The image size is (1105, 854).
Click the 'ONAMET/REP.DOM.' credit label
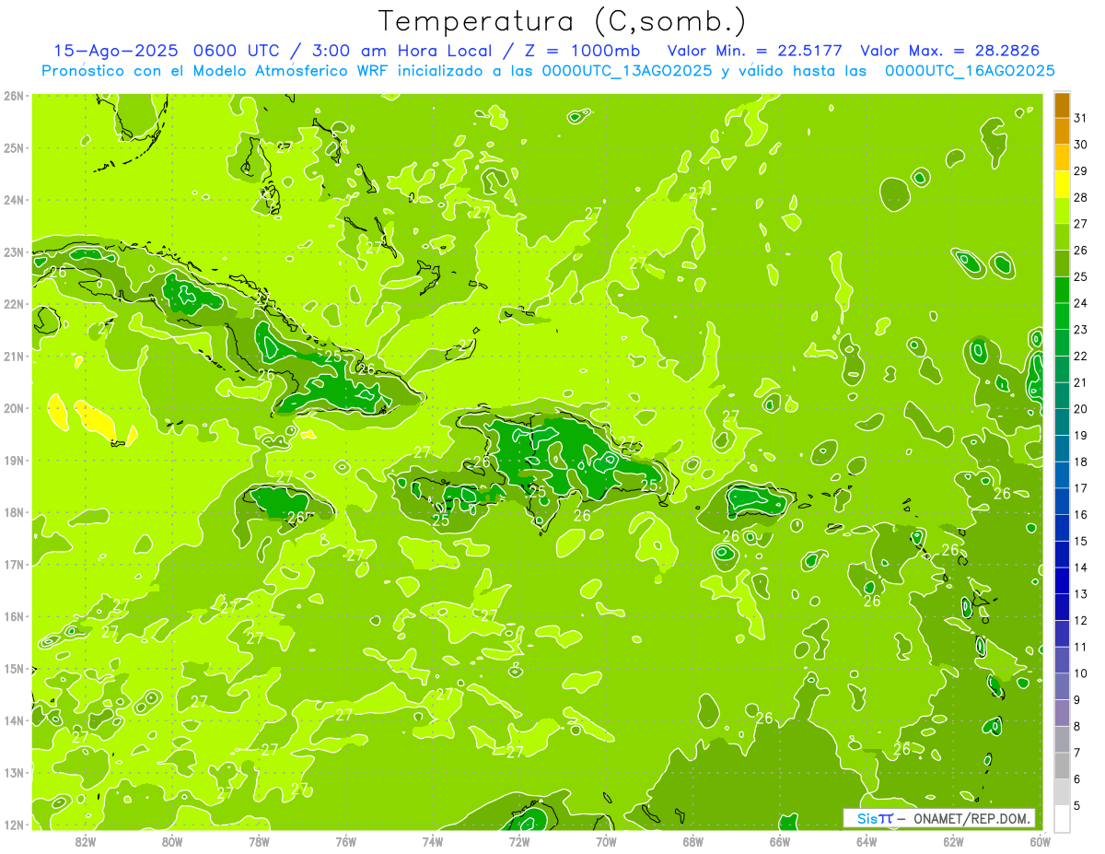click(971, 818)
